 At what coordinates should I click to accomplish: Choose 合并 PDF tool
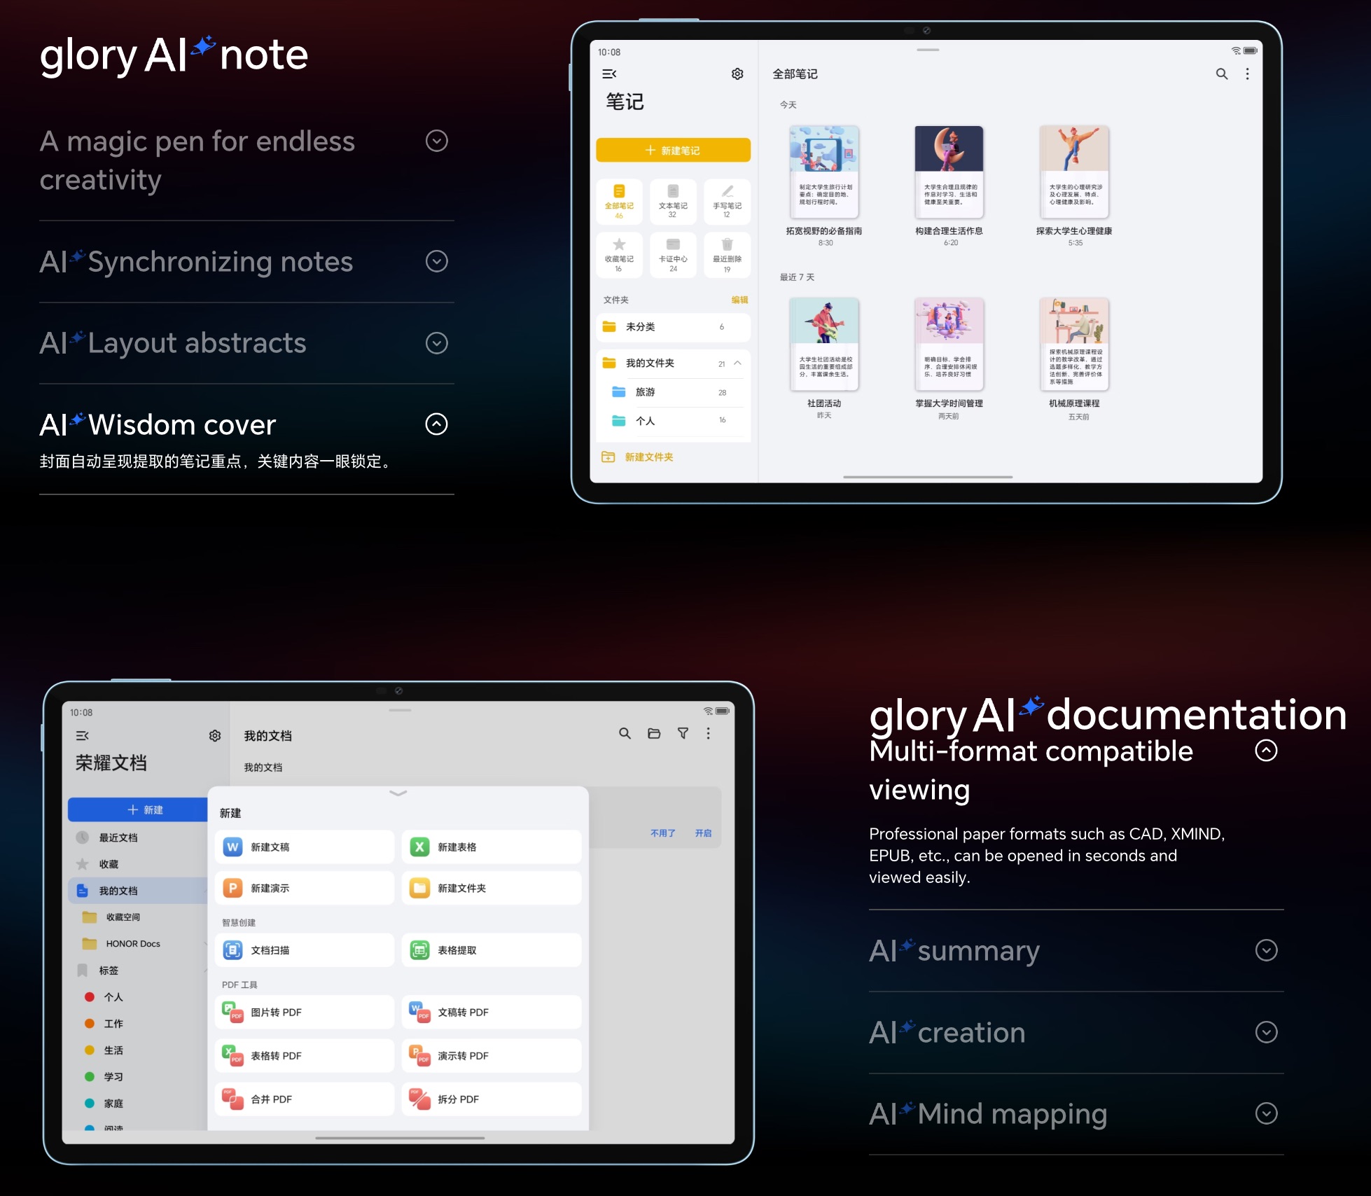[x=305, y=1099]
